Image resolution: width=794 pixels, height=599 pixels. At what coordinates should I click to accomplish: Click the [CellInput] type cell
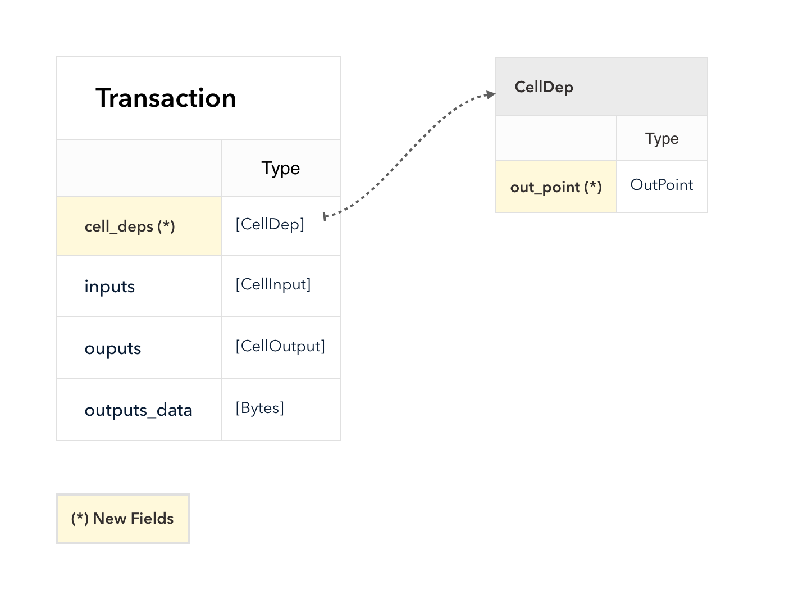pyautogui.click(x=281, y=286)
